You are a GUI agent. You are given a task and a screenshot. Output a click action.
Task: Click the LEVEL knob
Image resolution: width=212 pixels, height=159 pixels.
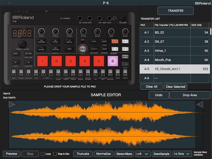point(125,31)
